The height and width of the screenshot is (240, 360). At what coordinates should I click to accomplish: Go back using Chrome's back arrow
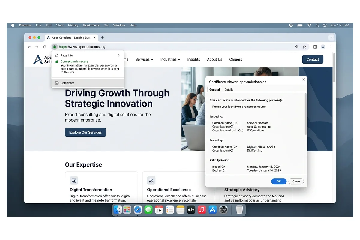[x=29, y=47]
